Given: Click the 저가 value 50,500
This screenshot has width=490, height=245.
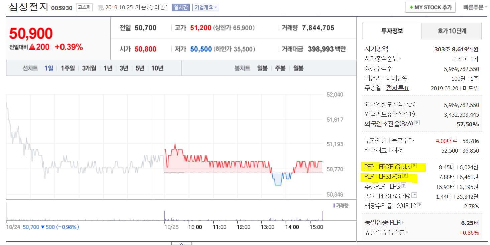Looking at the screenshot, I should (201, 49).
